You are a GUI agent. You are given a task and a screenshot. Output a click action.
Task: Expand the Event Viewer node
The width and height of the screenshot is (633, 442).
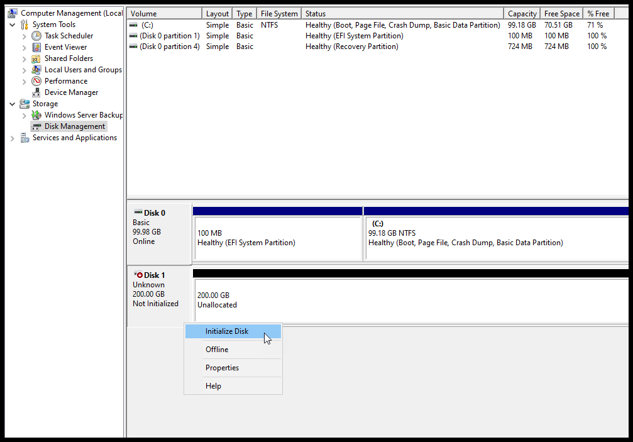coord(25,48)
